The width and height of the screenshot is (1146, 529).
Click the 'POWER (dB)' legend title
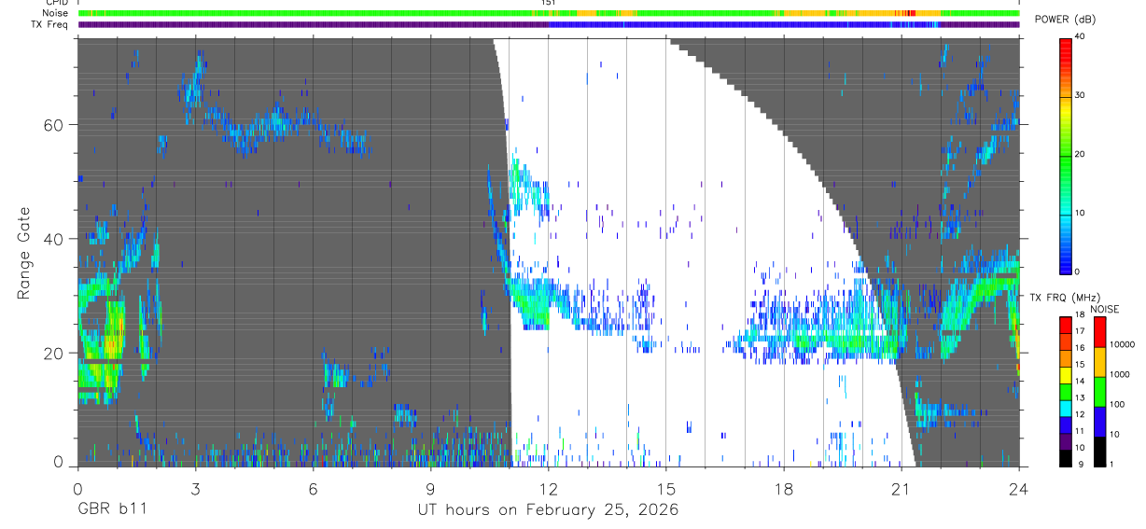click(x=1068, y=20)
